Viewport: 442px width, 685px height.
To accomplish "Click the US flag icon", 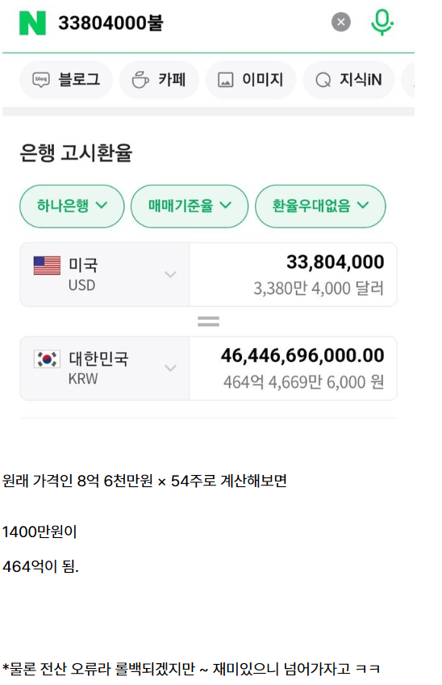I will [x=47, y=265].
